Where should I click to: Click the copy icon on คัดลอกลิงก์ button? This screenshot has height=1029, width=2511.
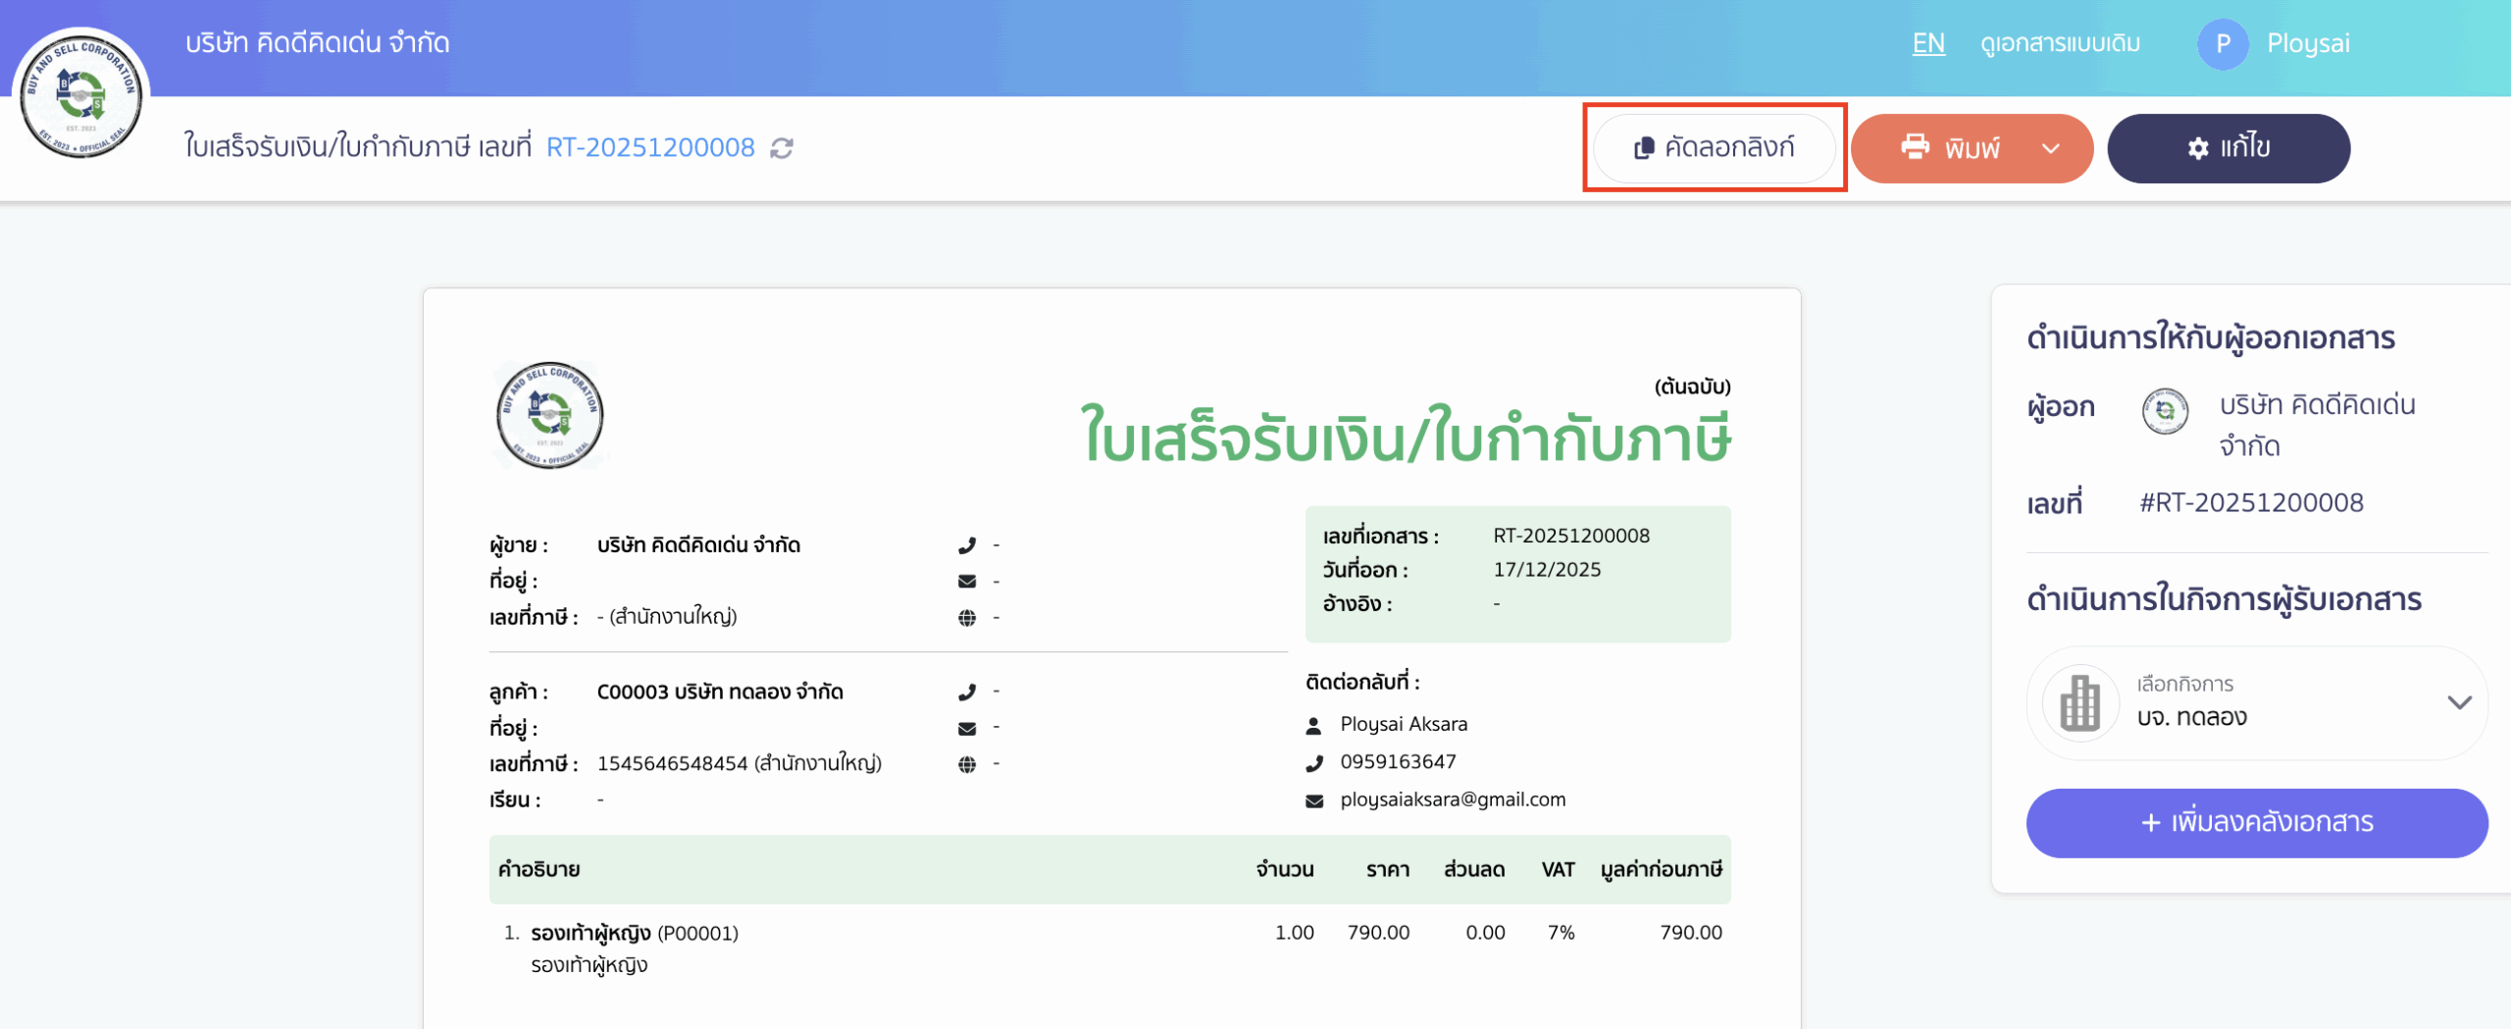(1644, 148)
